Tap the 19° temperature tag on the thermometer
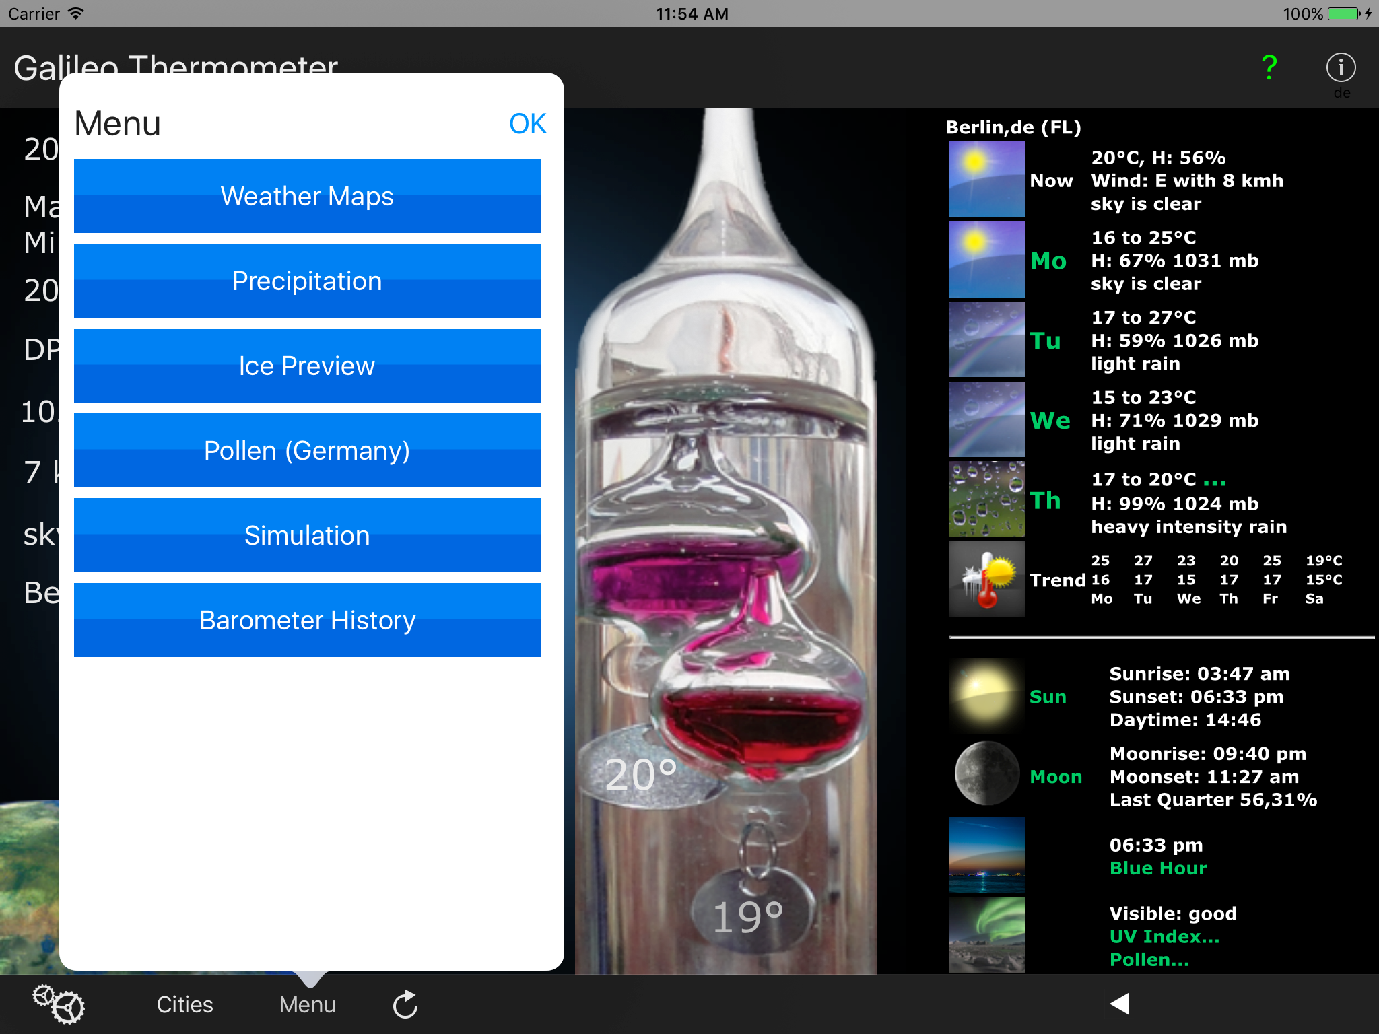This screenshot has width=1379, height=1034. pyautogui.click(x=748, y=917)
